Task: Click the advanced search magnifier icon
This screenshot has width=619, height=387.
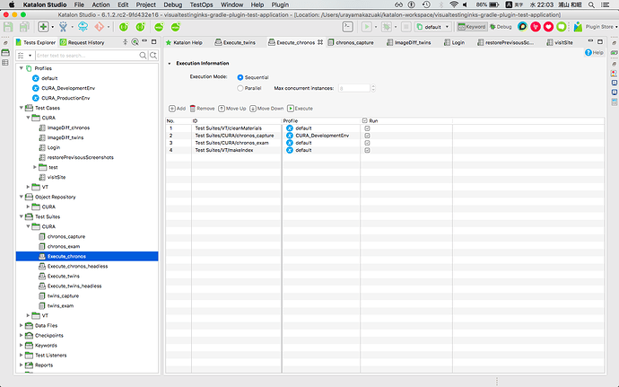Action: (x=153, y=56)
